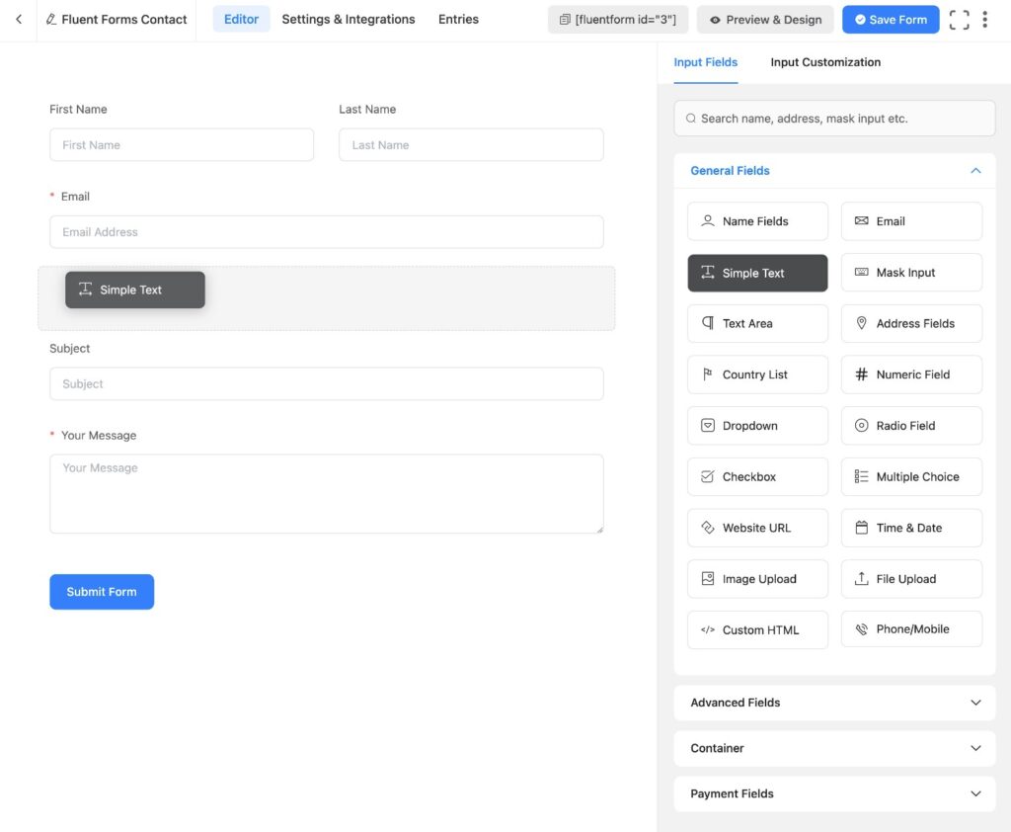
Task: Save the form
Action: click(x=890, y=19)
